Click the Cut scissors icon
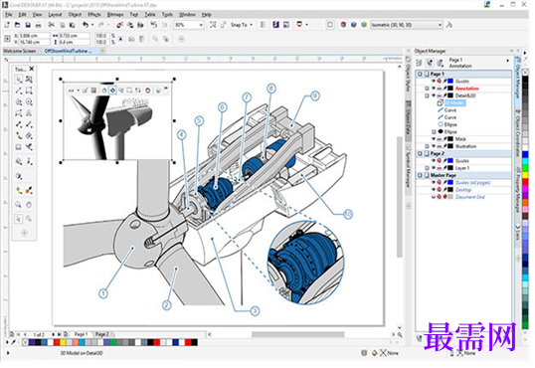The image size is (535, 368). pos(52,25)
